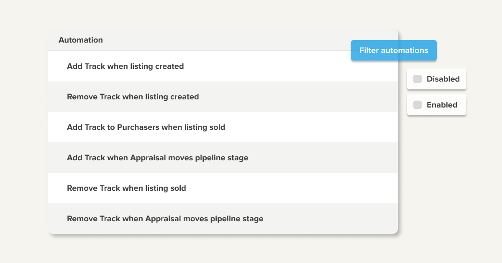Click the Enabled filter label text

coord(442,105)
